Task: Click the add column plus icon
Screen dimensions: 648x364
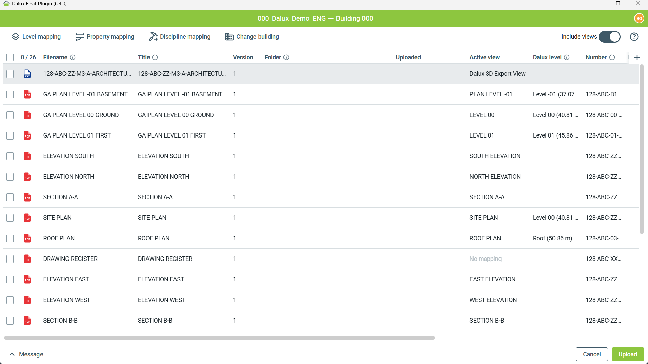Action: point(637,58)
